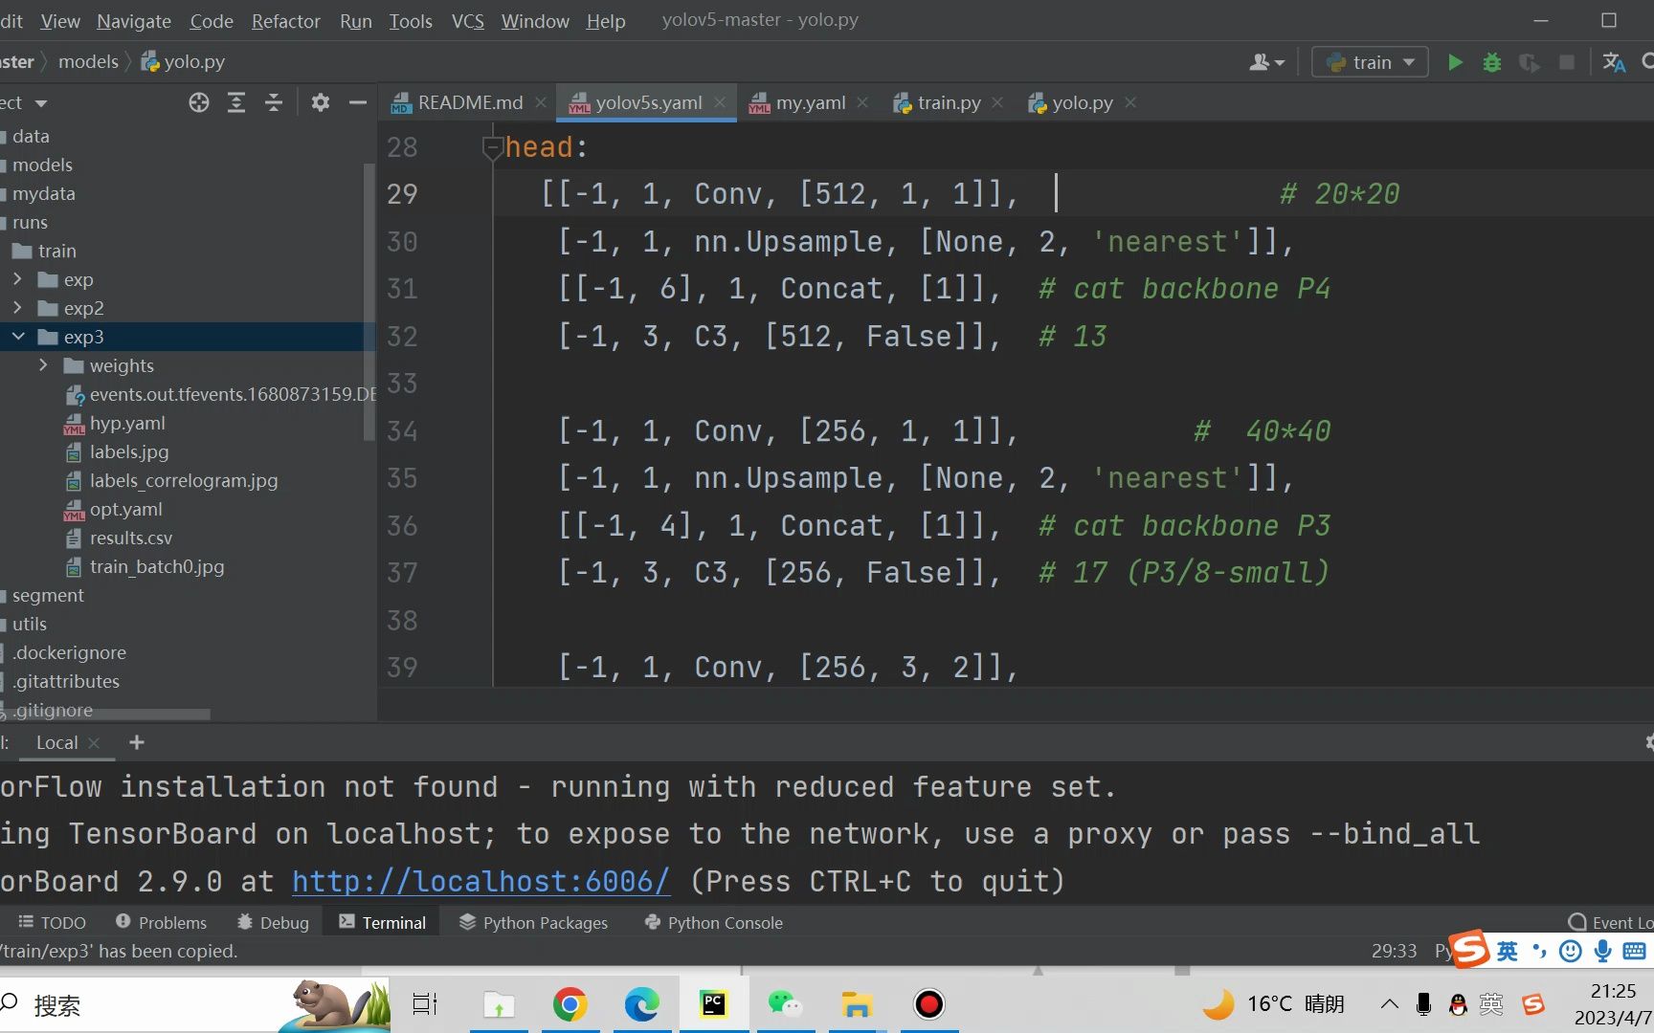Open WeChat from the taskbar

[785, 1004]
